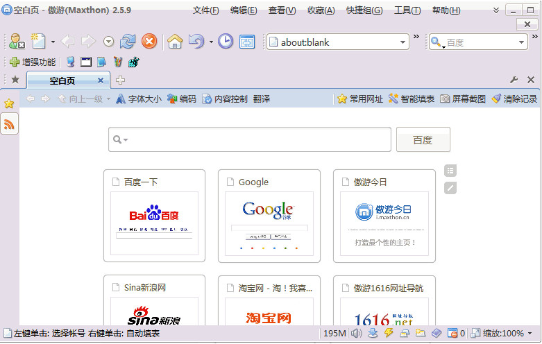The image size is (542, 344).
Task: Open RSS feed sidebar icon
Action: 9,124
